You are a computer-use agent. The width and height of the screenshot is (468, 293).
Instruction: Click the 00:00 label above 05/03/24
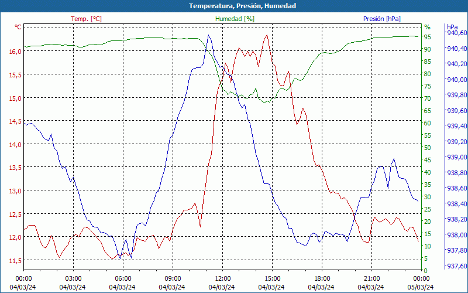pos(421,279)
